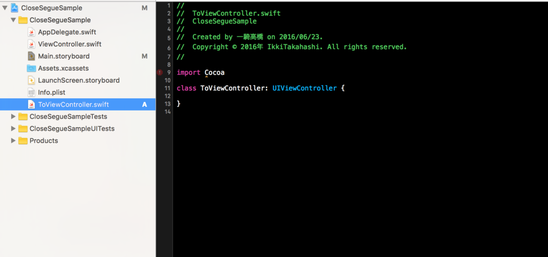
Task: Expand the CloseSegueSampleTests folder
Action: coord(13,116)
